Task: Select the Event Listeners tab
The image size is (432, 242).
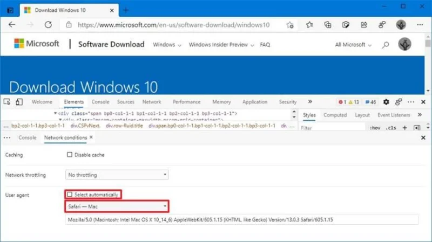Action: tap(394, 115)
